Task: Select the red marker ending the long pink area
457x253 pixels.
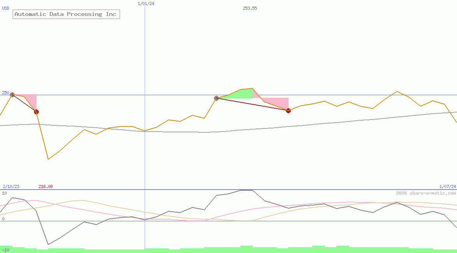Action: [288, 111]
